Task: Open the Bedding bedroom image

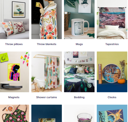Action: [79, 72]
